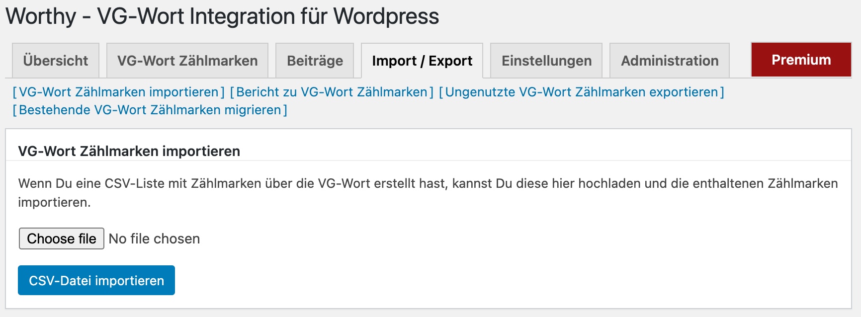Open 'Ungenutzte VG-Wort Zählmarken exportieren' link
Screen dimensions: 861x317
(581, 92)
